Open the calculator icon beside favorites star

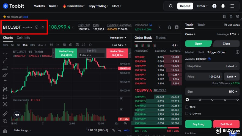tap(177, 27)
